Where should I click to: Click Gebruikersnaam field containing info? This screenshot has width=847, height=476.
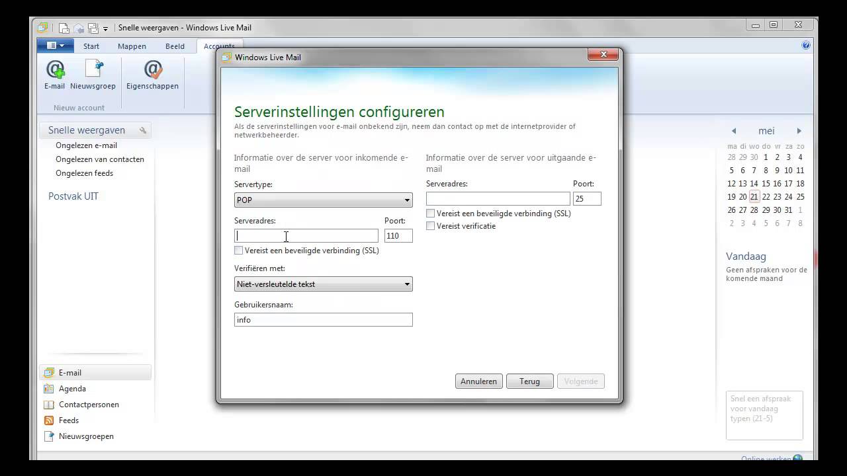coord(324,320)
